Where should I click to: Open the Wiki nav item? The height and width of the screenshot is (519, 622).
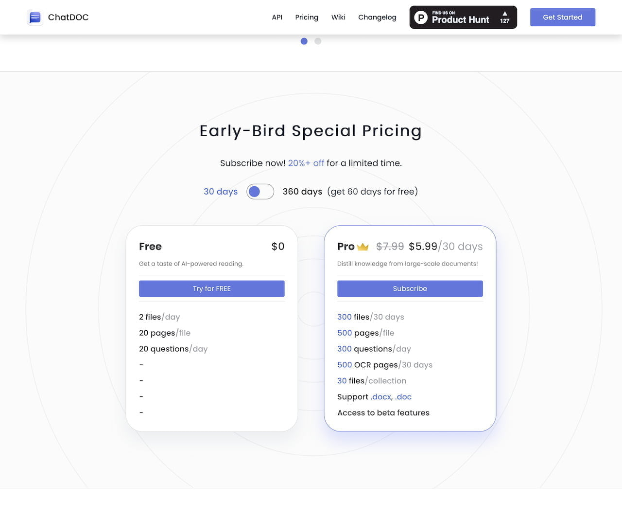(x=338, y=18)
